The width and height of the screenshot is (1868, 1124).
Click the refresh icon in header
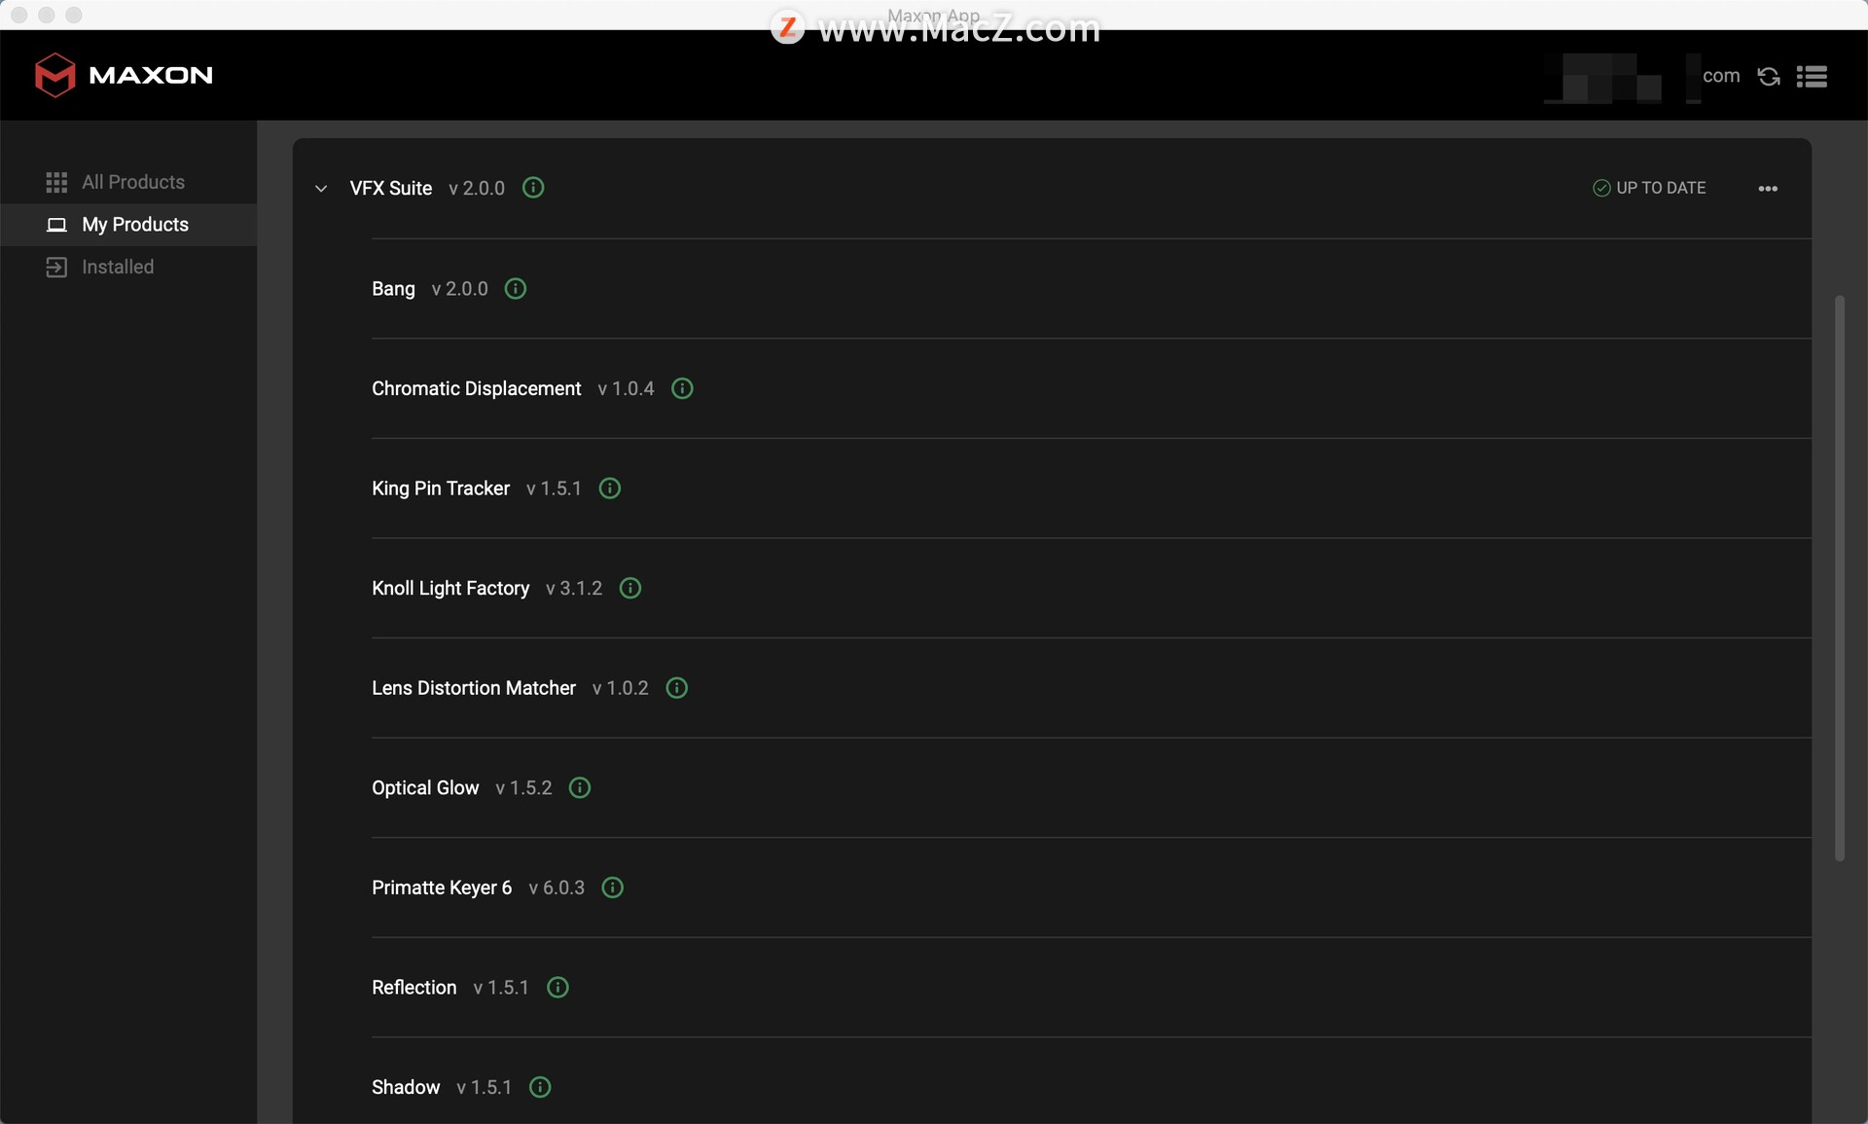coord(1769,76)
